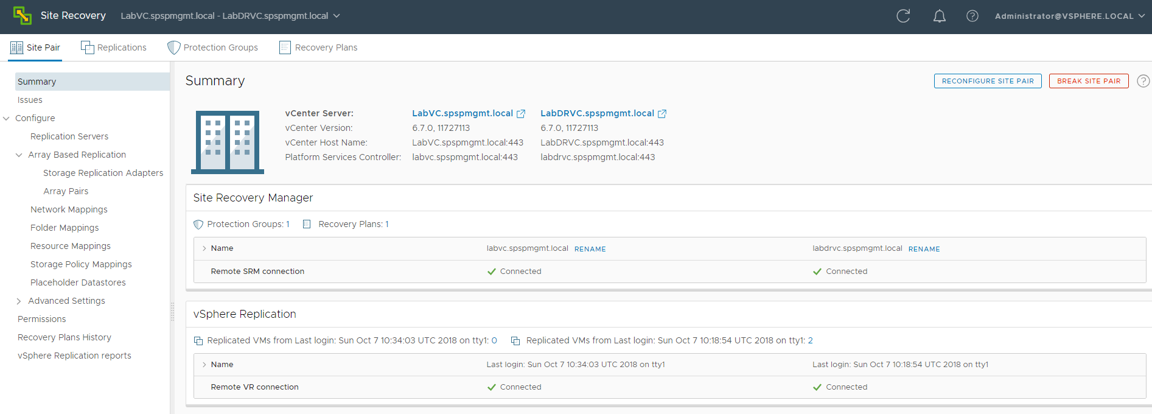Click the Site Recovery logo icon

coord(23,16)
